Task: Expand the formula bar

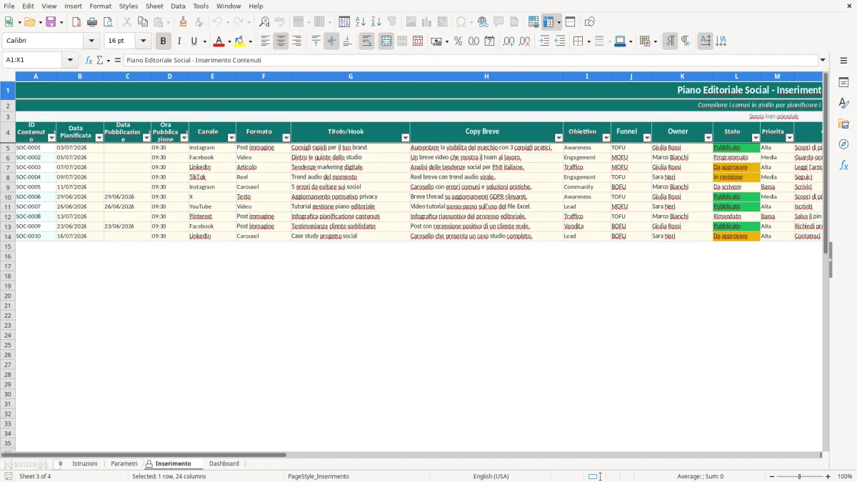Action: click(x=823, y=60)
